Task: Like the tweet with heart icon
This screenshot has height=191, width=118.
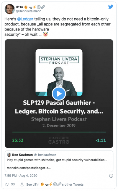Action: click(6, 184)
